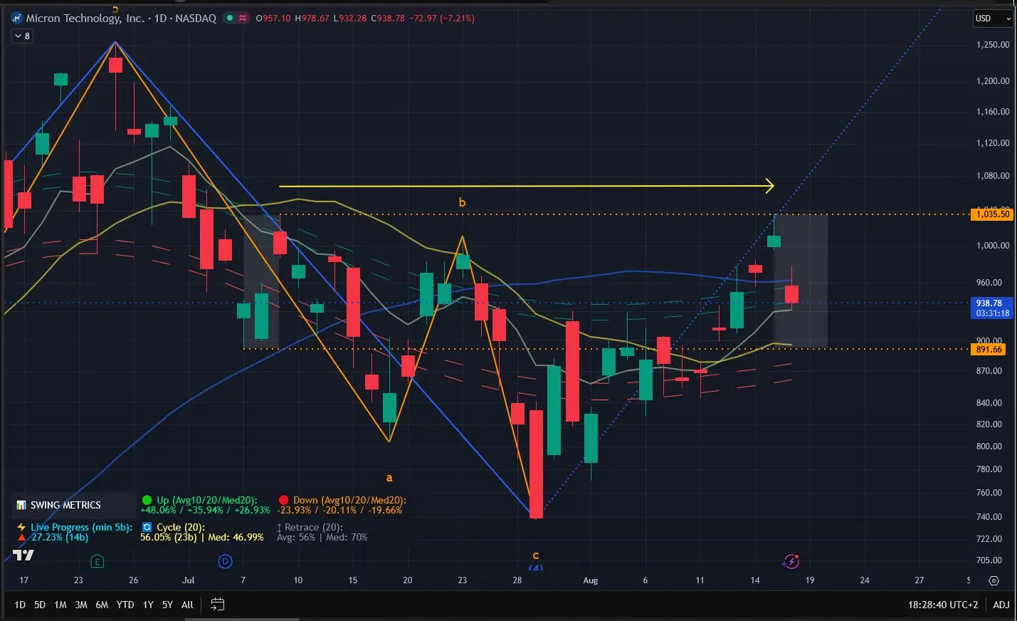Select the YTD date range
This screenshot has height=621, width=1017.
[125, 605]
